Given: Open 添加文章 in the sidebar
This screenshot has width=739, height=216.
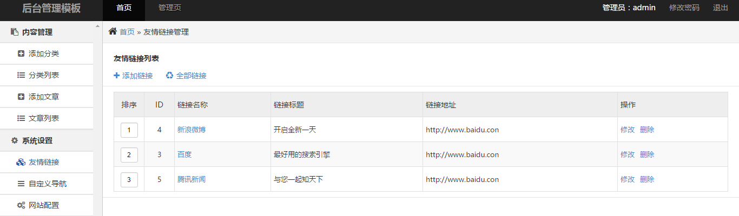Looking at the screenshot, I should [47, 97].
